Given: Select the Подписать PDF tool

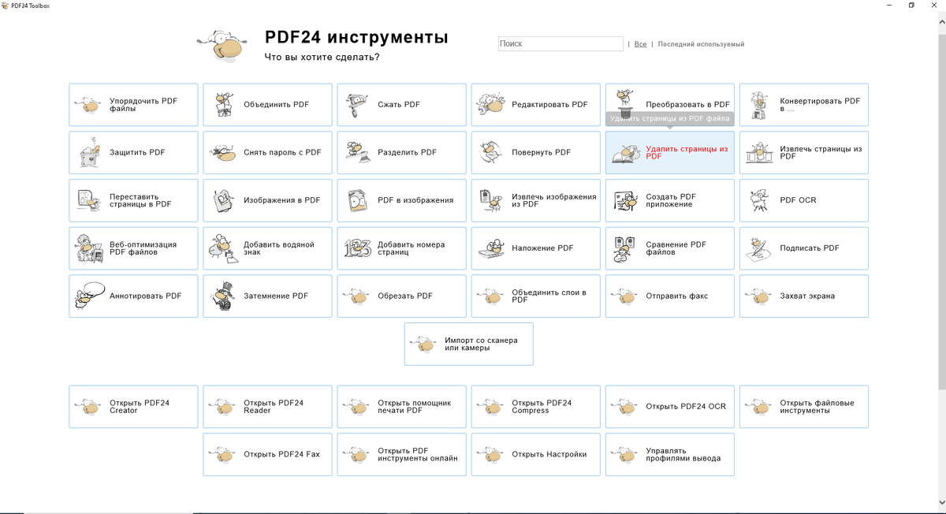Looking at the screenshot, I should (x=803, y=248).
